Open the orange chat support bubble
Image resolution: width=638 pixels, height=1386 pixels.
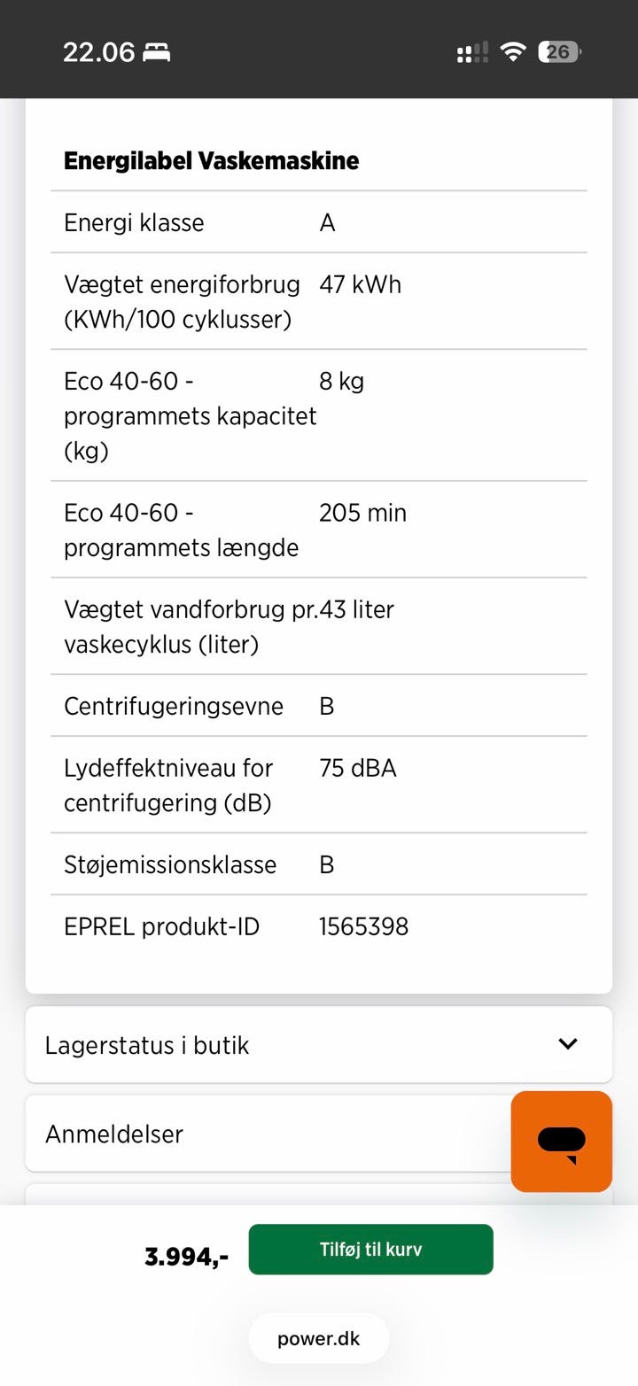[x=561, y=1141]
